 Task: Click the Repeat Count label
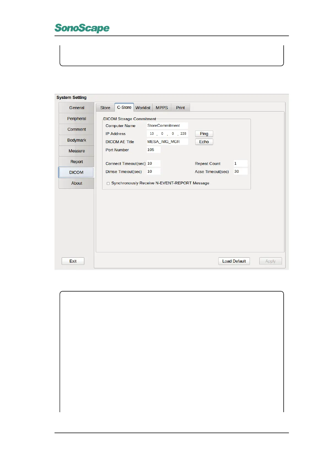coord(208,164)
